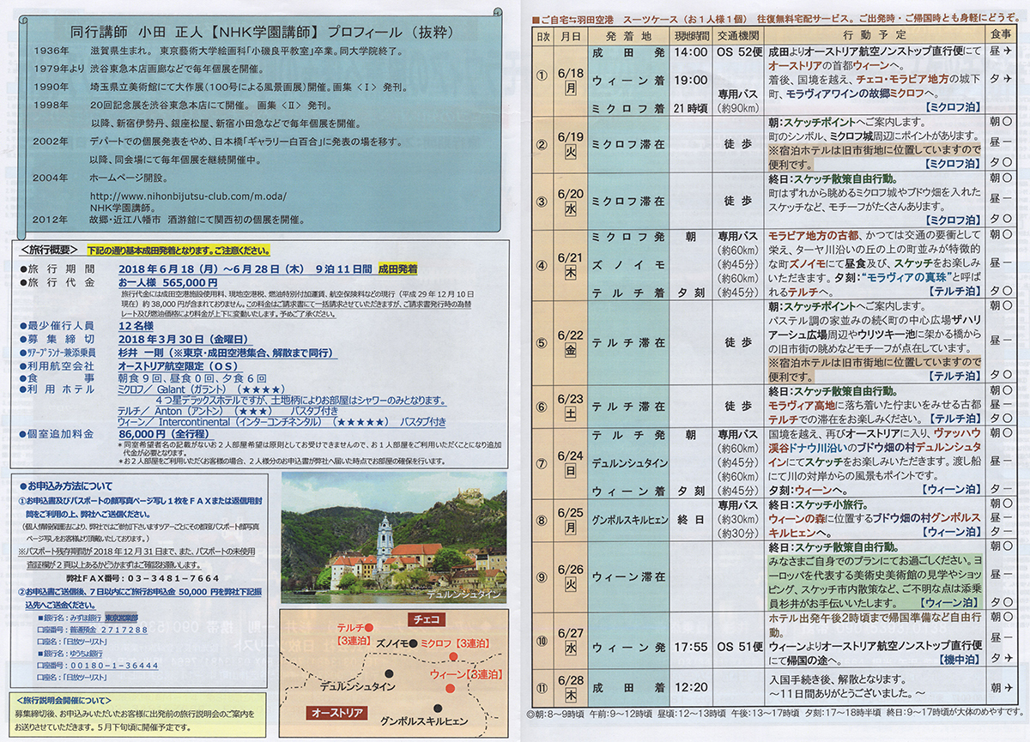Click the 旅行概要 section heading
The image size is (1030, 742).
point(50,250)
